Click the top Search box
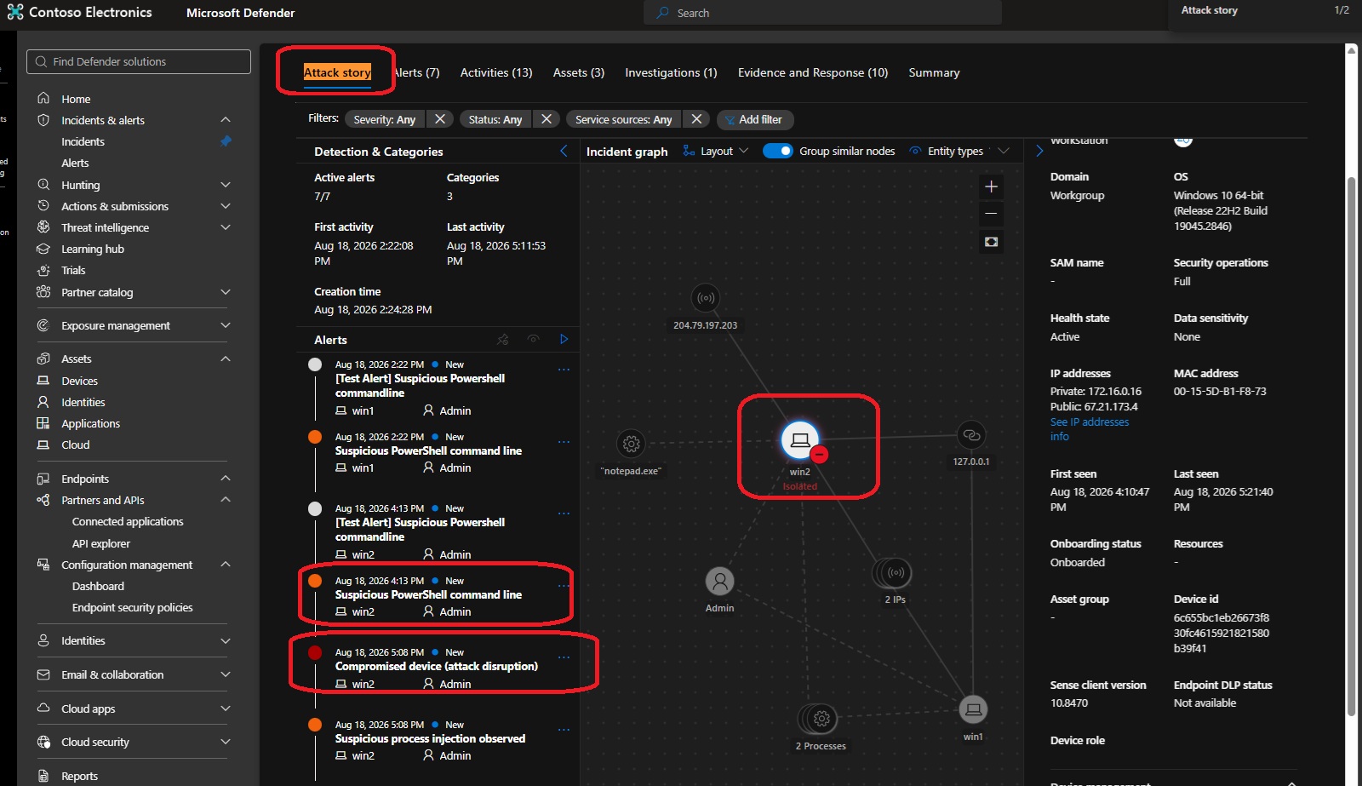 (x=822, y=13)
